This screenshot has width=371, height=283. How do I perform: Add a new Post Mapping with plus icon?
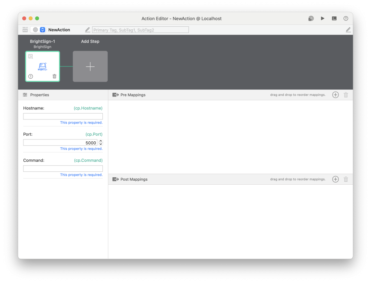[x=335, y=180]
